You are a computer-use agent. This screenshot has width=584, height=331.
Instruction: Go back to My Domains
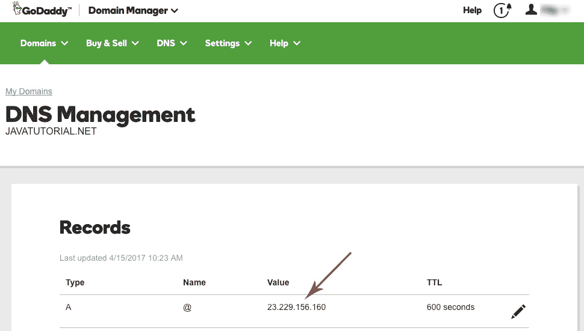29,91
